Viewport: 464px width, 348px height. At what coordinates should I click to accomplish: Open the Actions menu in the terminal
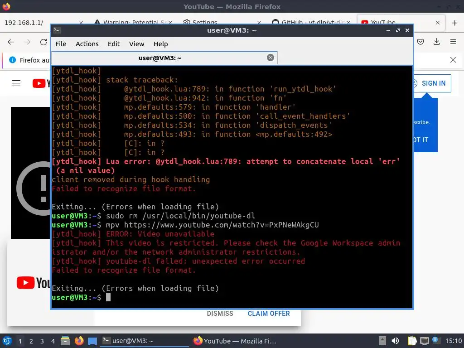point(87,44)
